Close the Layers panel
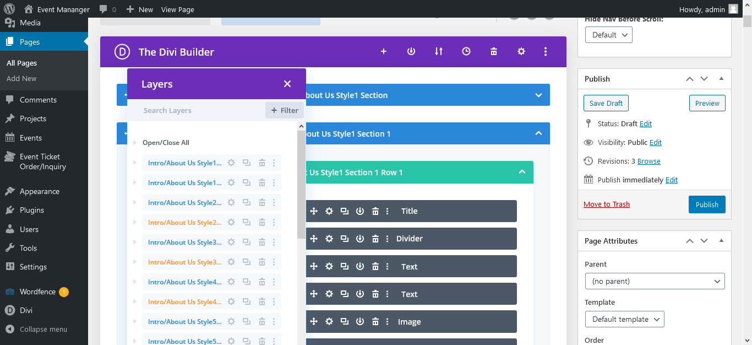The image size is (752, 345). pyautogui.click(x=287, y=84)
